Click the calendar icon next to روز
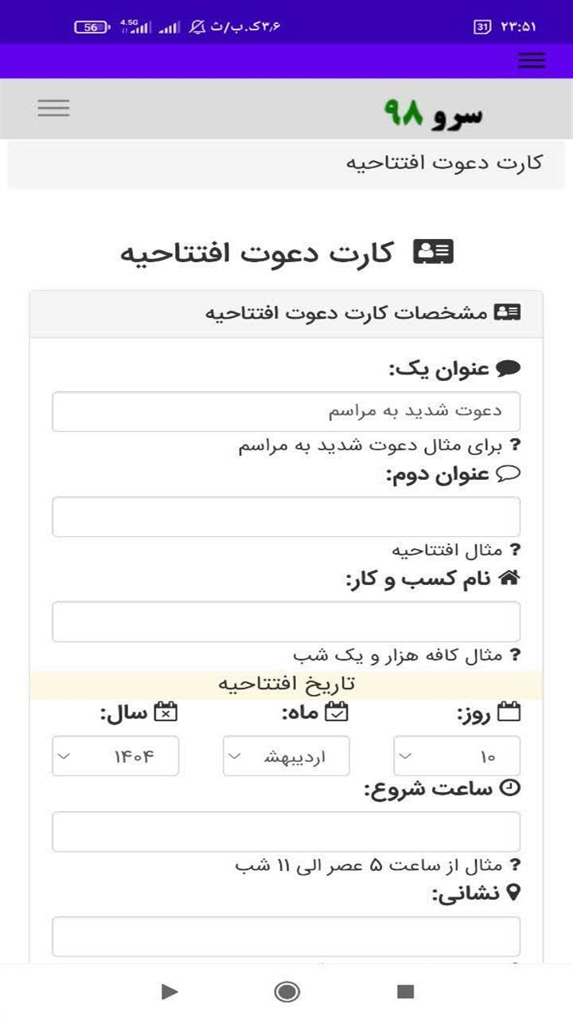 click(510, 712)
